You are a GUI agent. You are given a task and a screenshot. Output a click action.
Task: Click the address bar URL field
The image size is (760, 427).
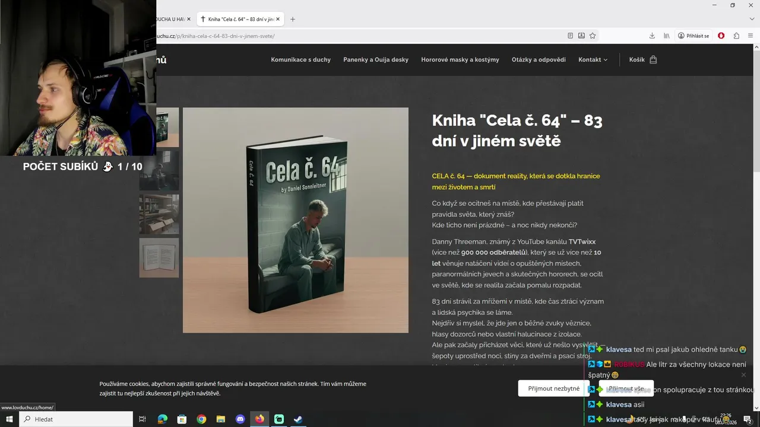[x=356, y=36]
